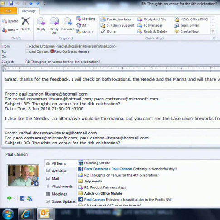Click the Reply All button
The height and width of the screenshot is (220, 220).
54,26
